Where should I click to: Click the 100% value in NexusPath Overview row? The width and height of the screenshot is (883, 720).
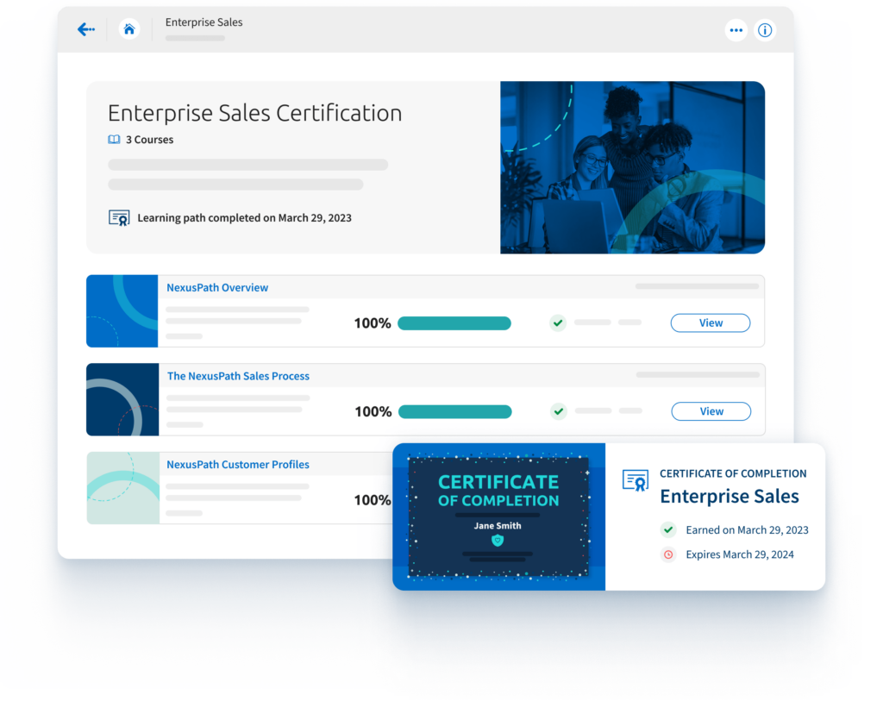click(x=373, y=323)
